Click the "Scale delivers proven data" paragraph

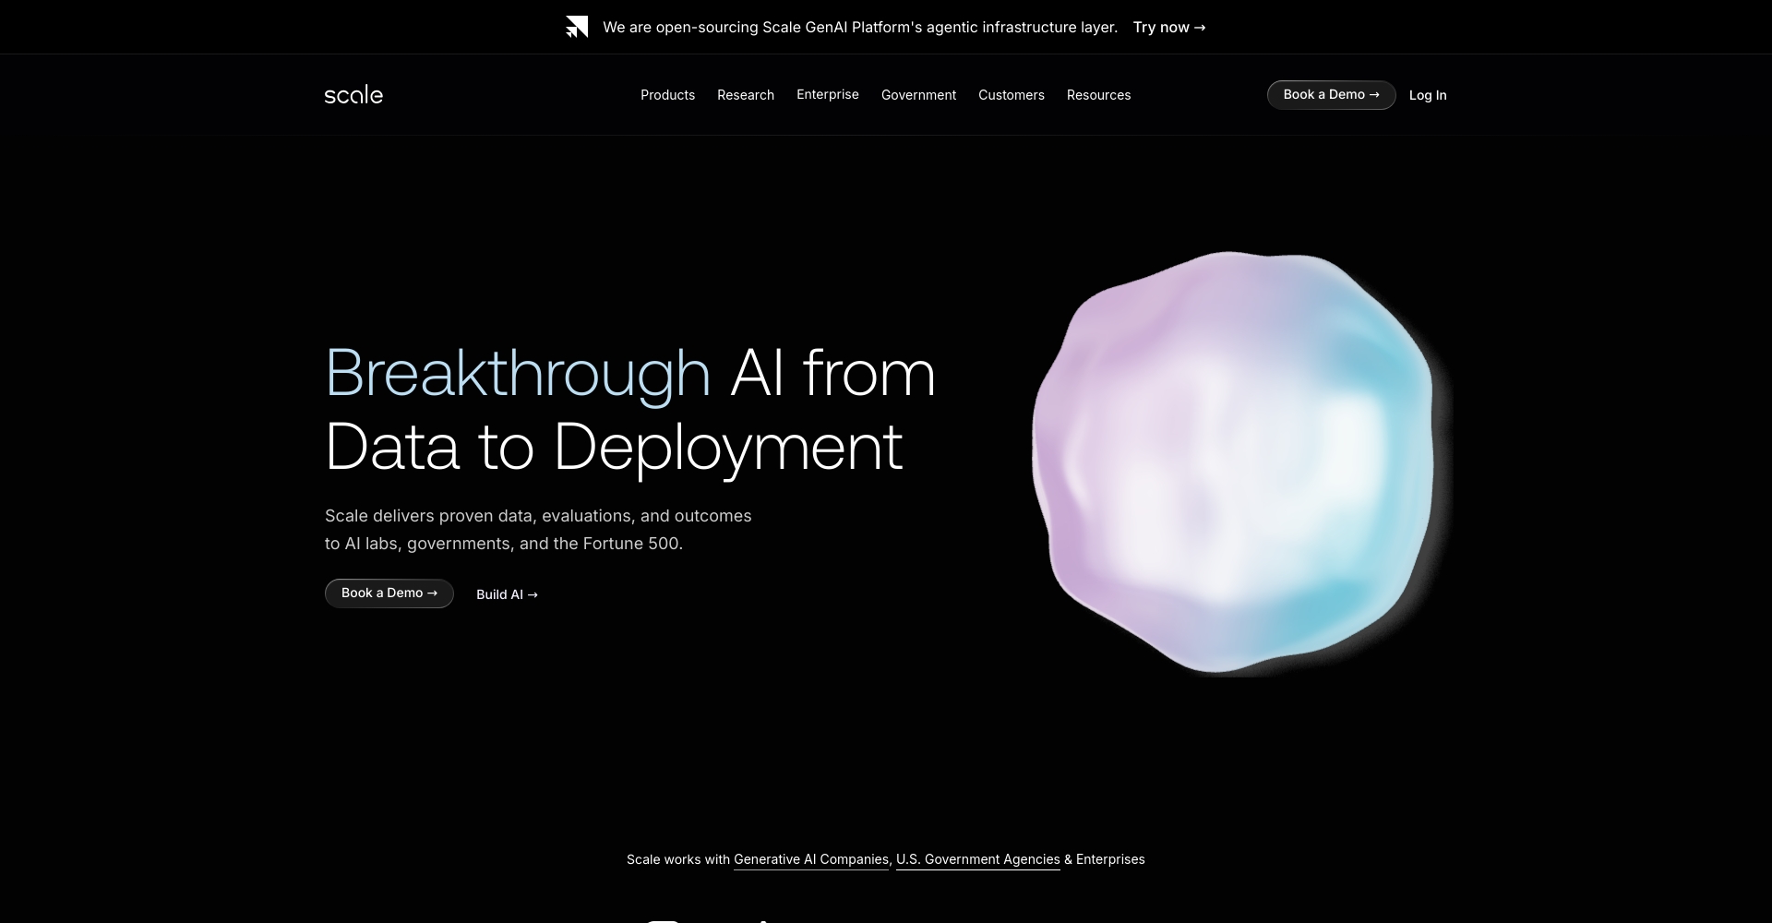click(x=537, y=530)
